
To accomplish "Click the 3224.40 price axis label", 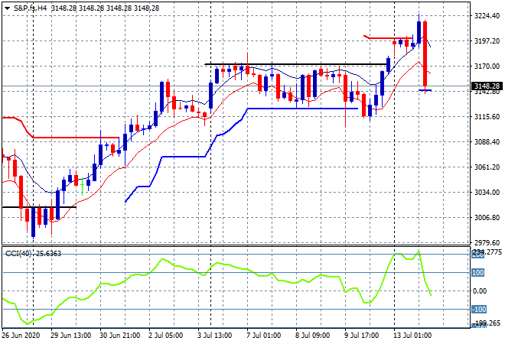I will pyautogui.click(x=487, y=16).
